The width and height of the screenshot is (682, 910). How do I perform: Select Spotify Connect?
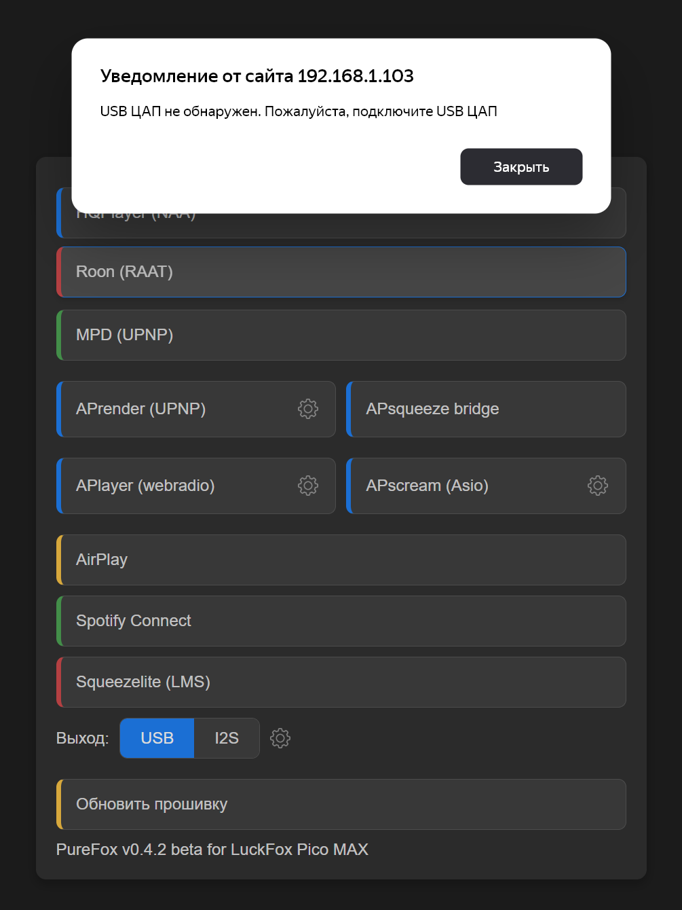point(341,621)
